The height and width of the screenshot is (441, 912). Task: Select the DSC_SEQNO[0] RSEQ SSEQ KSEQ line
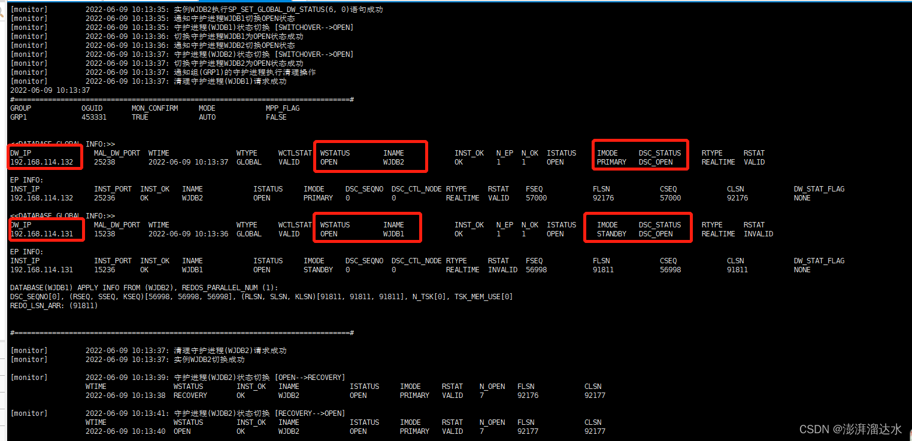pos(262,297)
